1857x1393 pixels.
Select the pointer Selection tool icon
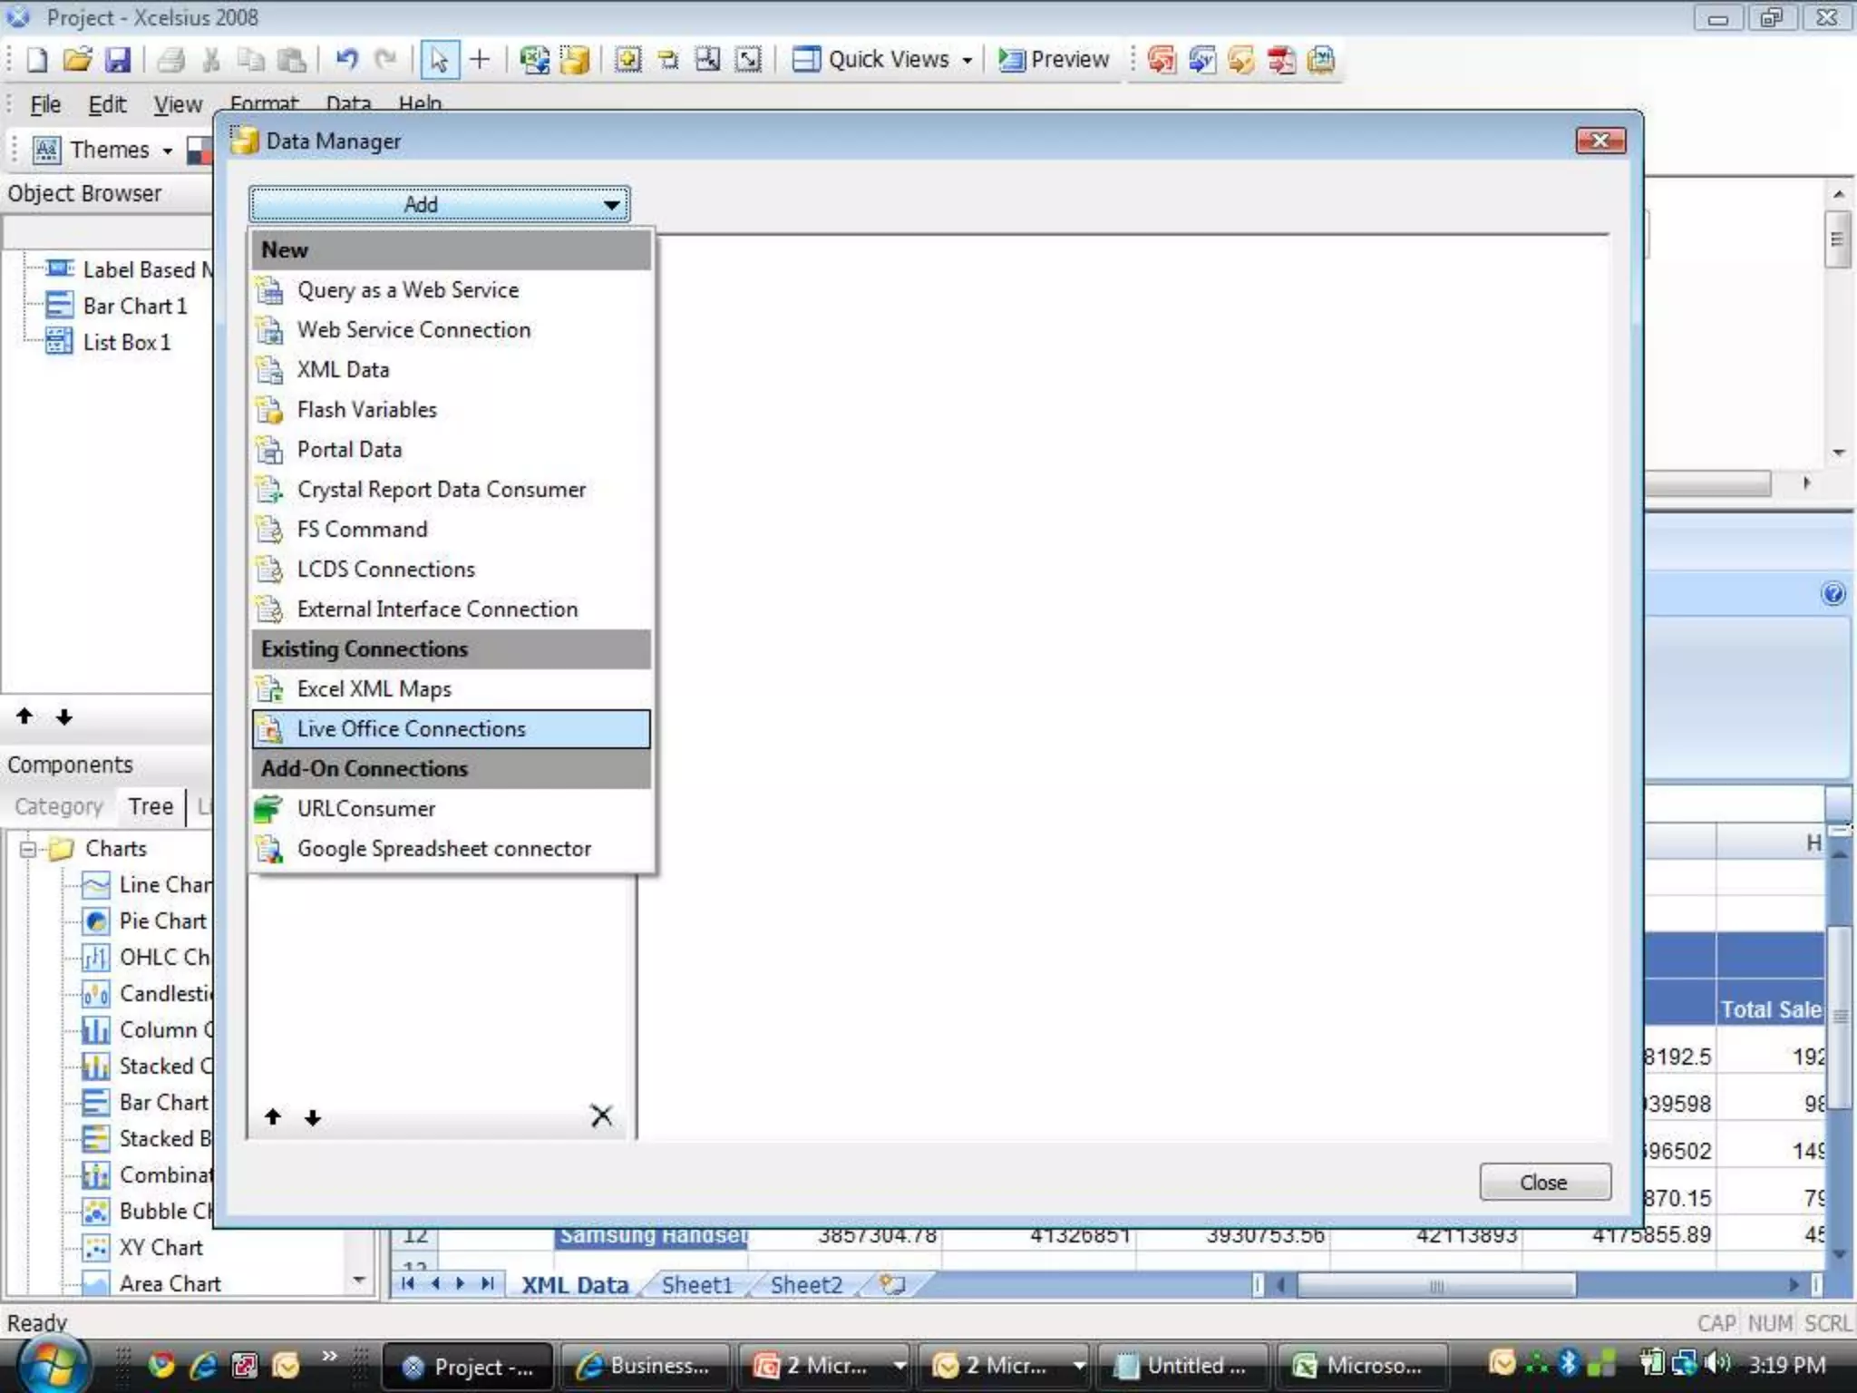[439, 60]
